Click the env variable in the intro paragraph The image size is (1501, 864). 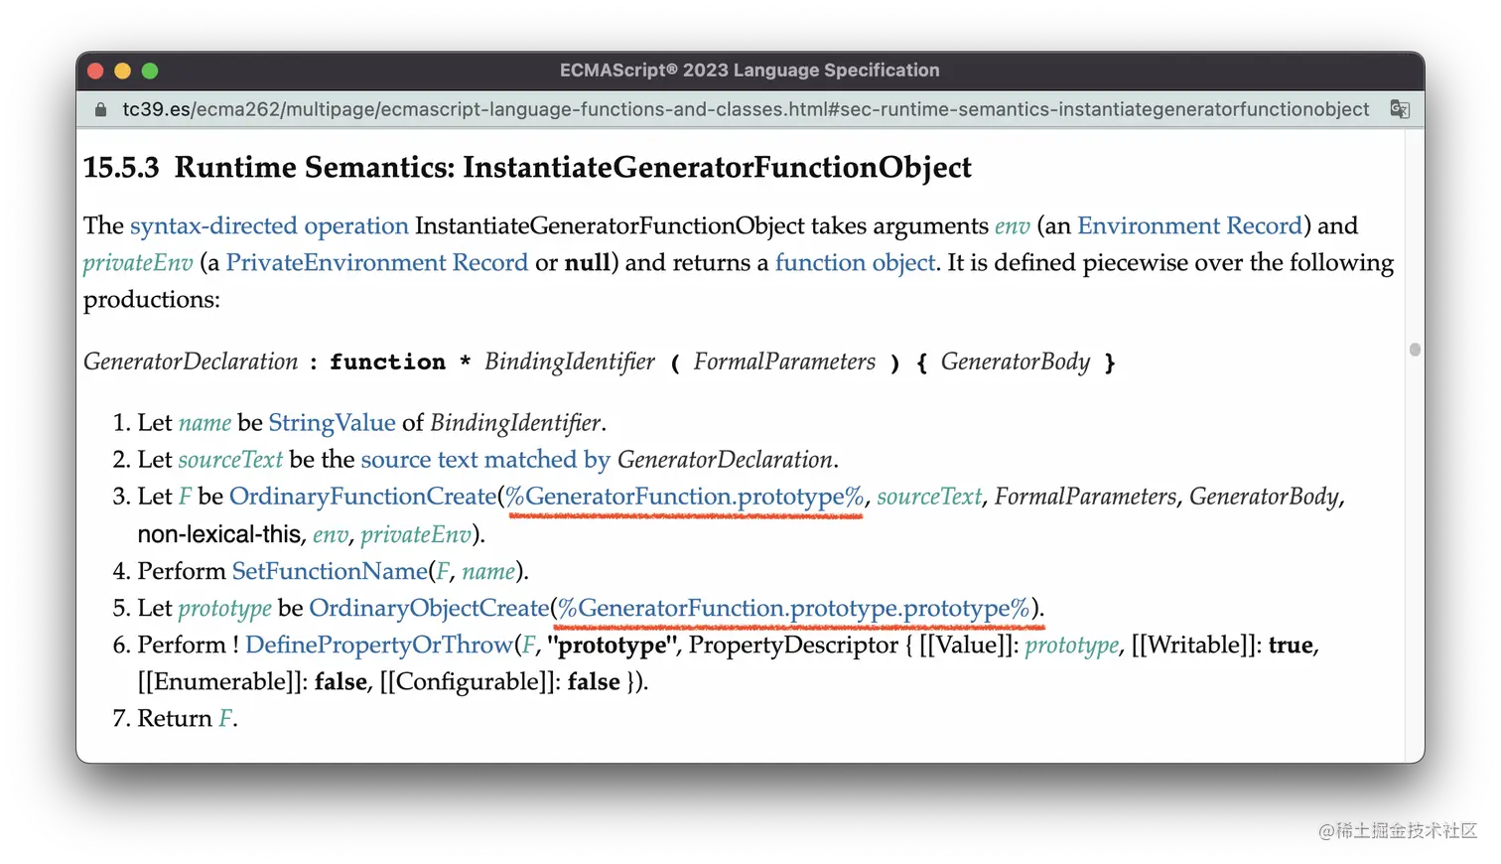[x=1013, y=226]
